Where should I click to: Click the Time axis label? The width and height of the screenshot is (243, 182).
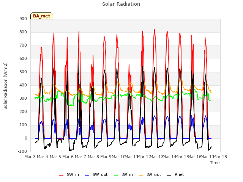(x=215, y=163)
